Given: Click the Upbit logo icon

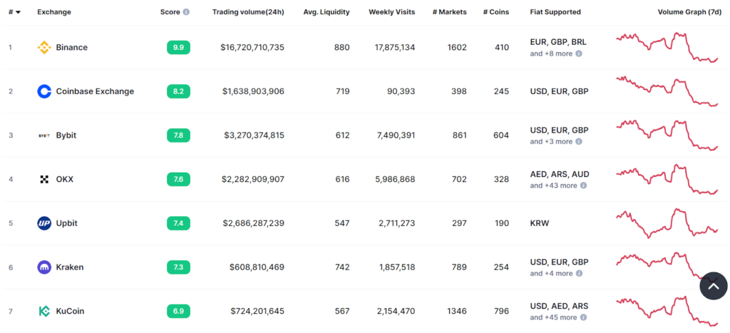Looking at the screenshot, I should [44, 223].
